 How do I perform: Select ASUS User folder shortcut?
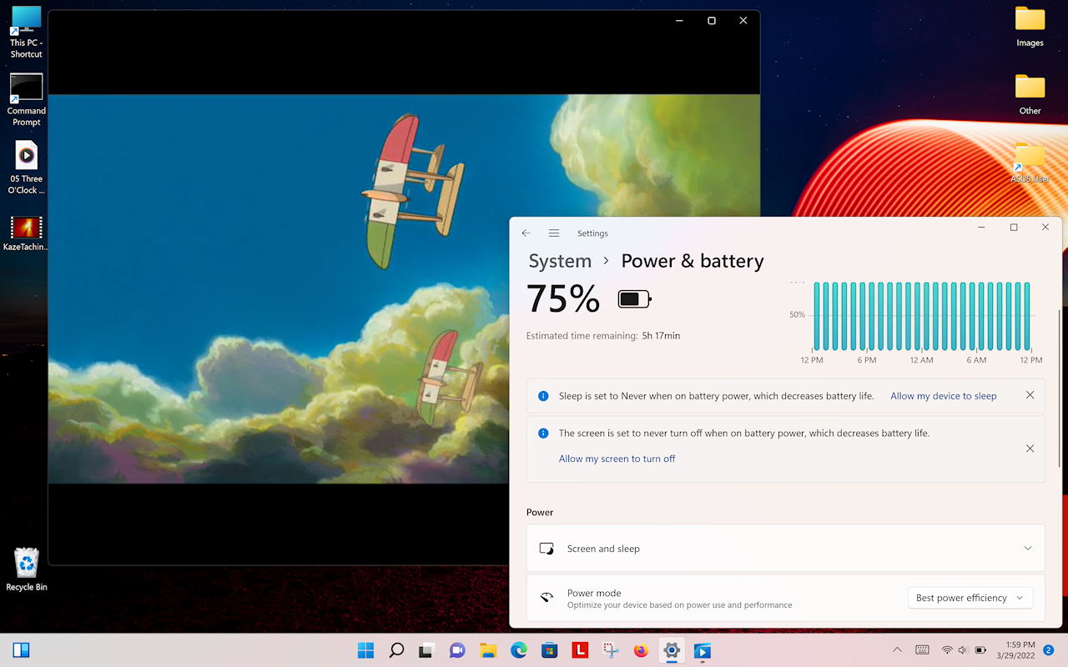tap(1030, 163)
